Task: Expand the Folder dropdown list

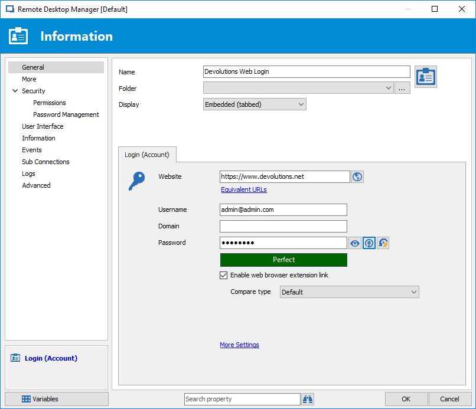Action: (x=388, y=89)
